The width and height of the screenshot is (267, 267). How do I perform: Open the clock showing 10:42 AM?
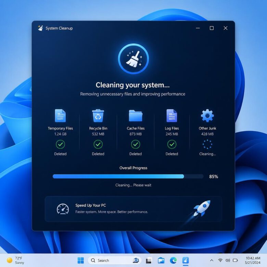(253, 260)
